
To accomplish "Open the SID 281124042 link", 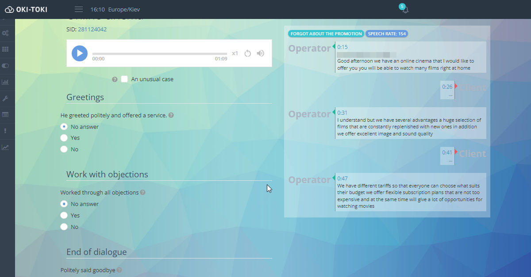I will (92, 30).
